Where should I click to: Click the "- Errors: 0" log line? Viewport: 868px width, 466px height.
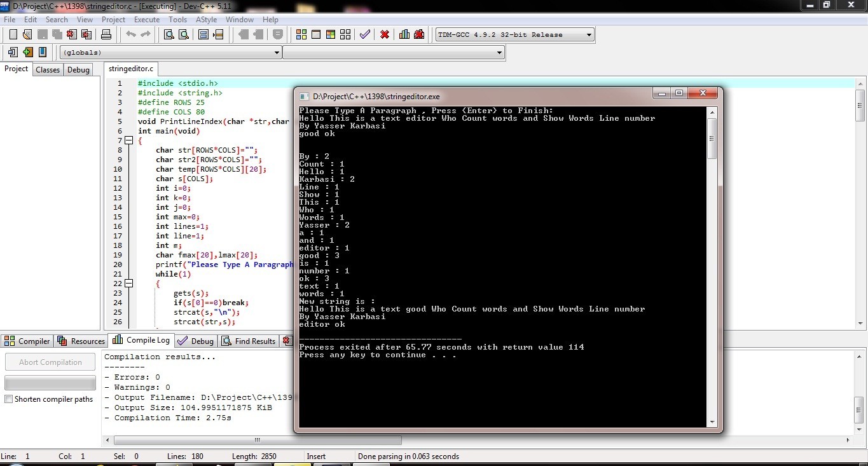tap(132, 377)
